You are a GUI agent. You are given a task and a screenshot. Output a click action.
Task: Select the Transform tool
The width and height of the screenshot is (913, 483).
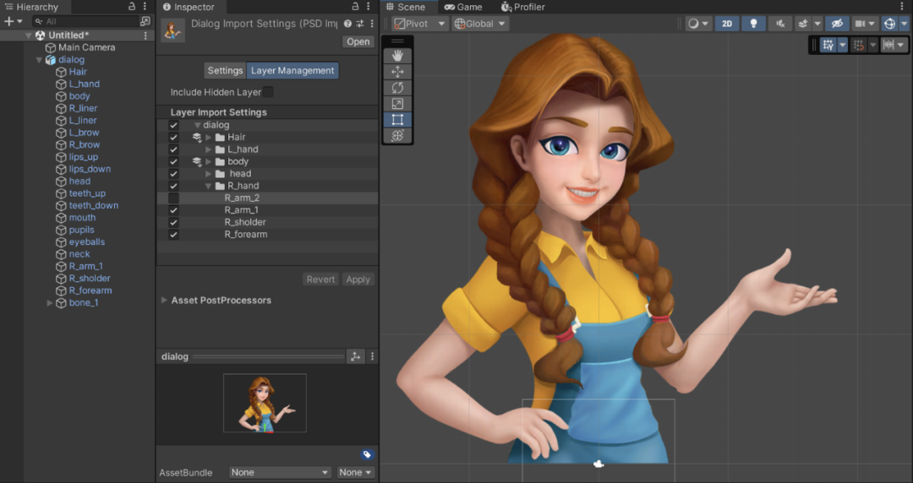click(x=397, y=136)
